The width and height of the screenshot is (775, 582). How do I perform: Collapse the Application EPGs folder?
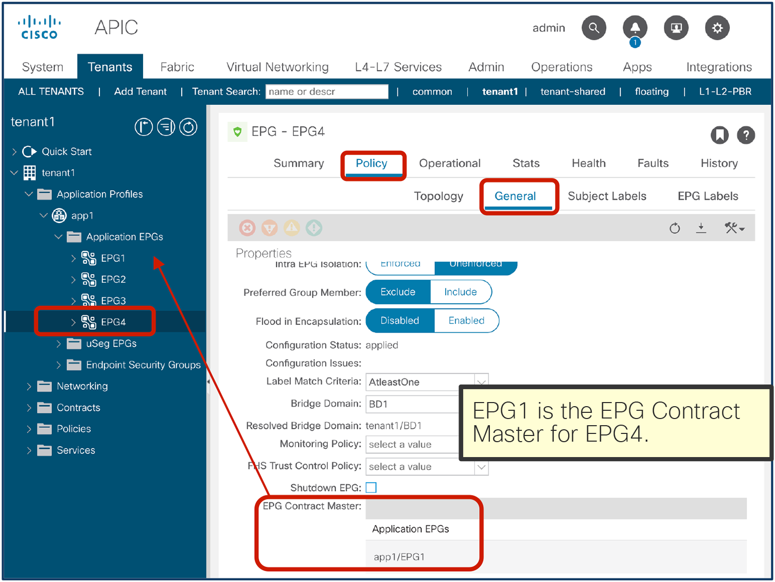[58, 237]
